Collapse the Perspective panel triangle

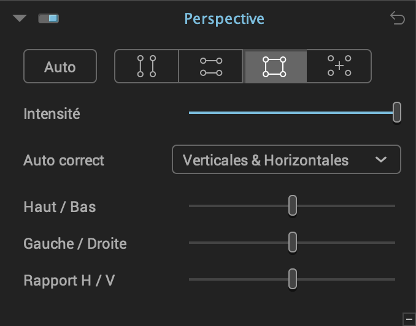click(x=20, y=18)
